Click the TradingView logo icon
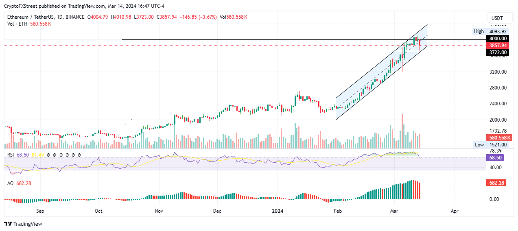The height and width of the screenshot is (231, 518). 8,224
